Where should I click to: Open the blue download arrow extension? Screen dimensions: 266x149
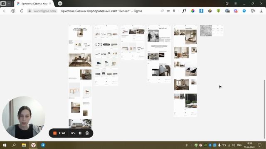pyautogui.click(x=201, y=11)
